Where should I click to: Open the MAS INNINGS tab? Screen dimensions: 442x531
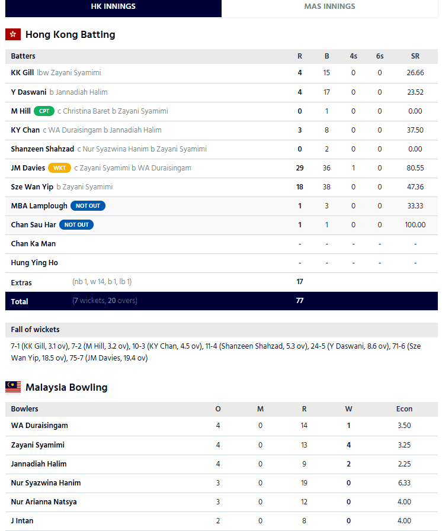pos(329,7)
